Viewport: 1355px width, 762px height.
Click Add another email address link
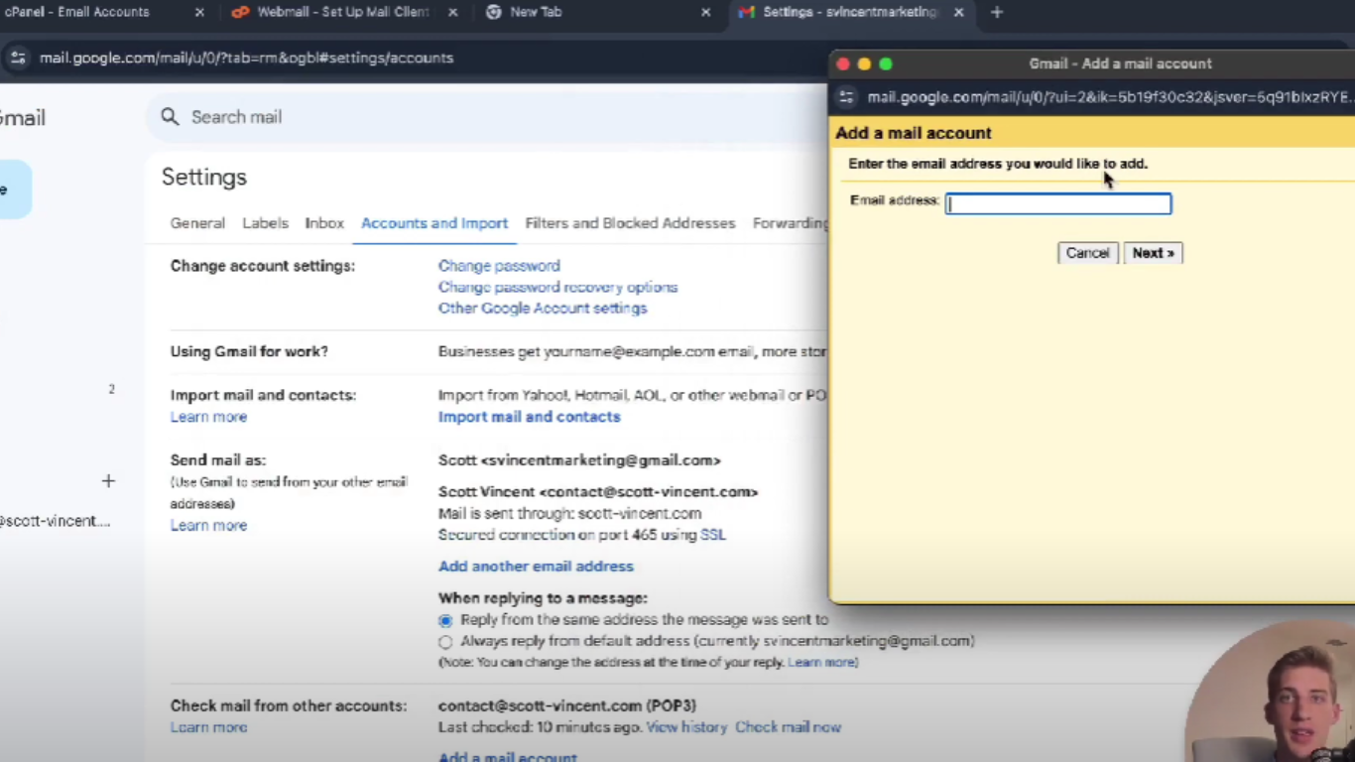pyautogui.click(x=536, y=567)
